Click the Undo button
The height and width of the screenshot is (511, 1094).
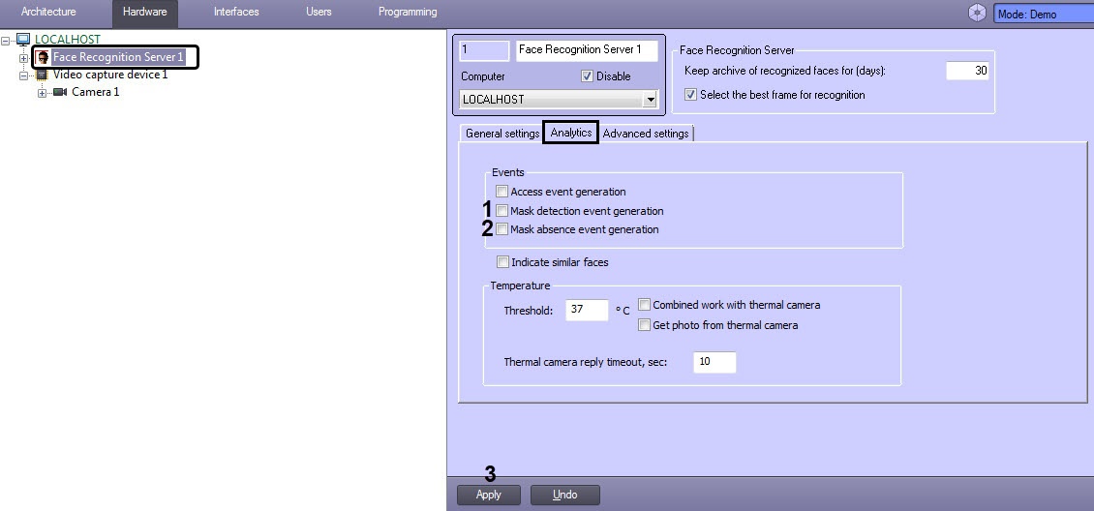tap(565, 495)
